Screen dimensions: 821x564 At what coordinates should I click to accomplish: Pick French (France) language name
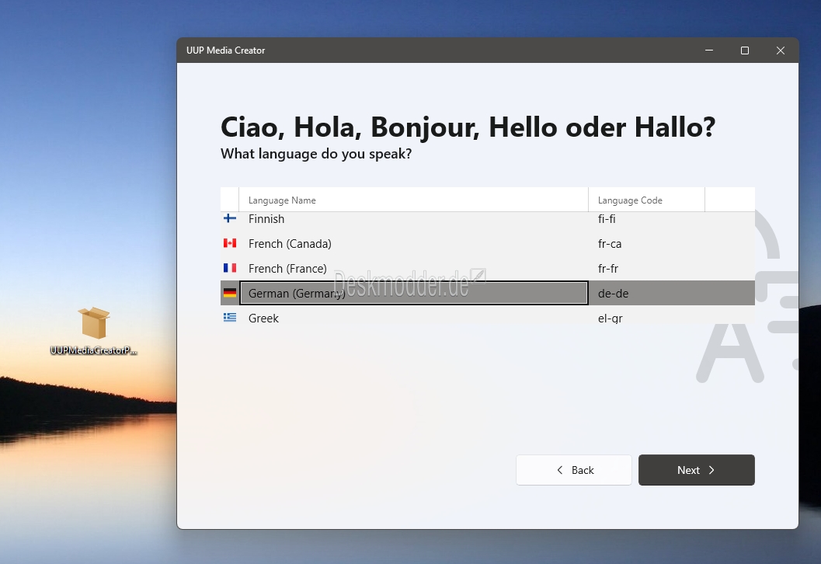(x=287, y=269)
